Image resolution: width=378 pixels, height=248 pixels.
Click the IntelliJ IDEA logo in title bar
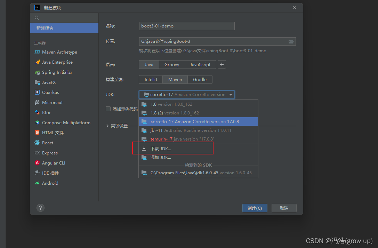click(37, 8)
